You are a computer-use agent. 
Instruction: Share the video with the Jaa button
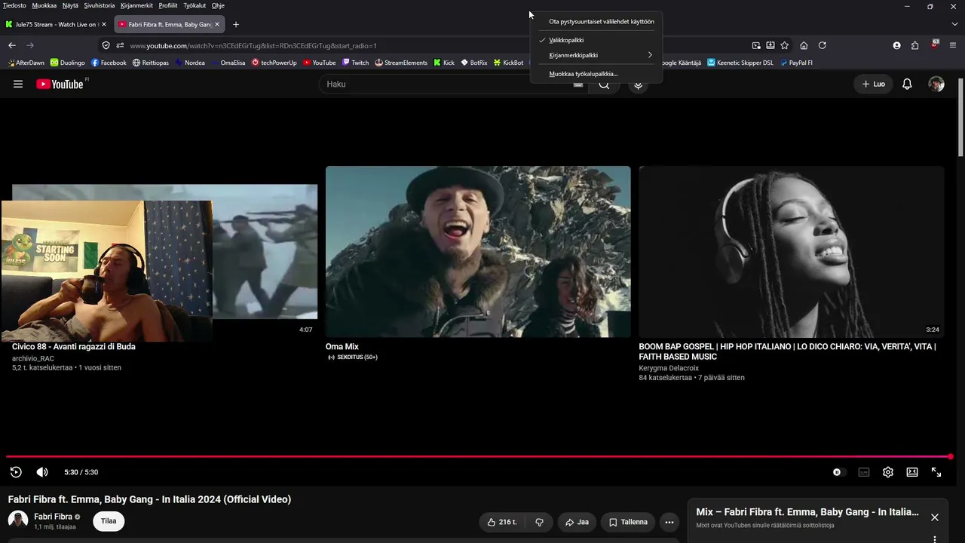(x=577, y=522)
